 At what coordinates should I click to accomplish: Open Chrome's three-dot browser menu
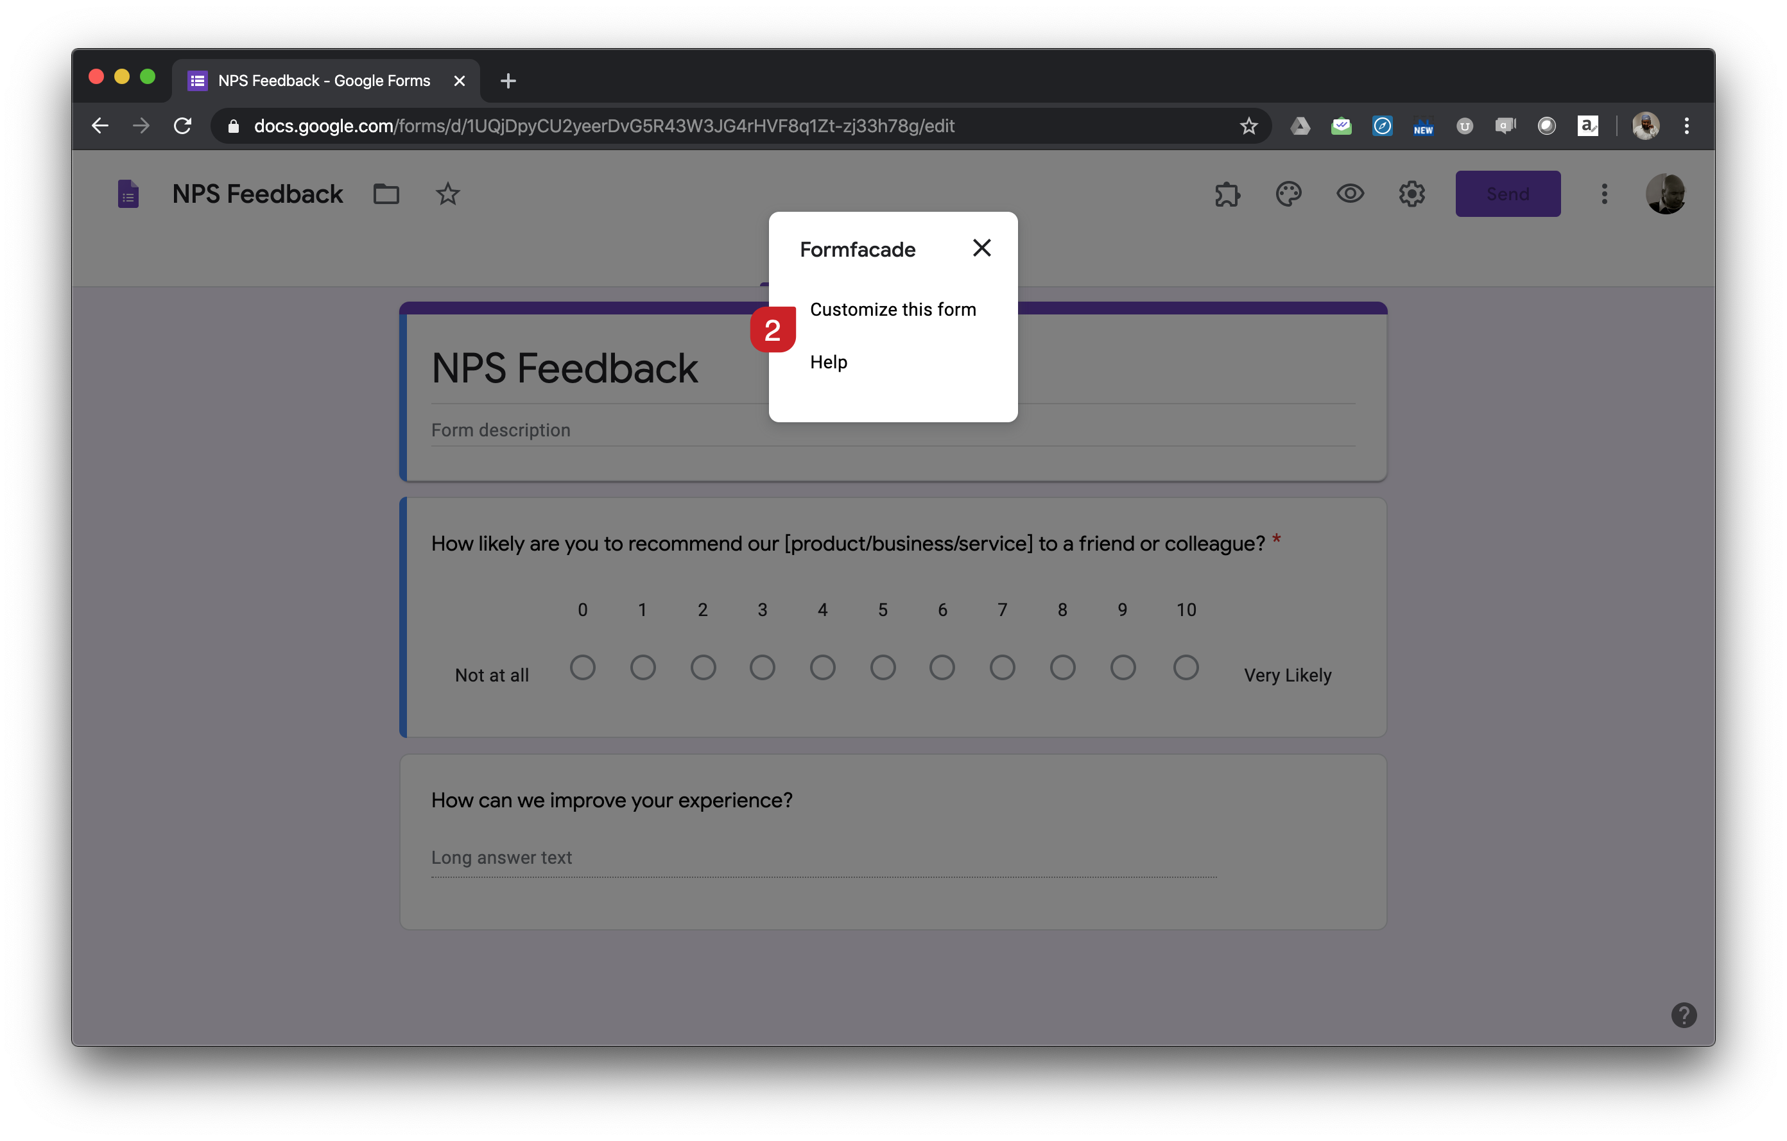pos(1686,125)
